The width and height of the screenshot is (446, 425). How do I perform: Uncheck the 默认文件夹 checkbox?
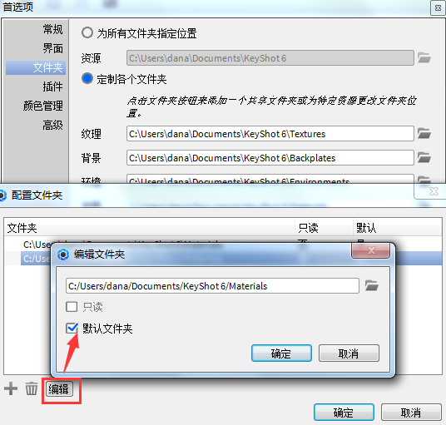pyautogui.click(x=72, y=329)
